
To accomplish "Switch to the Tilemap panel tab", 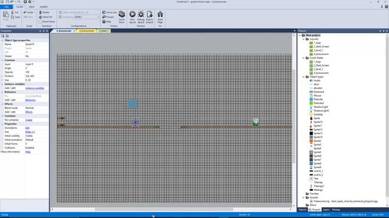I will click(336, 210).
